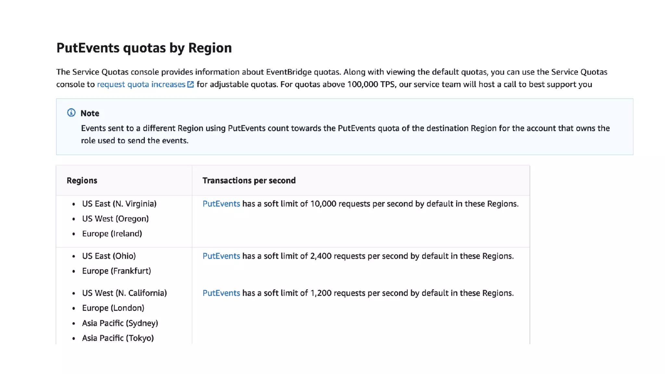The height and width of the screenshot is (374, 665).
Task: Click the Note info circle icon
Action: coord(71,113)
